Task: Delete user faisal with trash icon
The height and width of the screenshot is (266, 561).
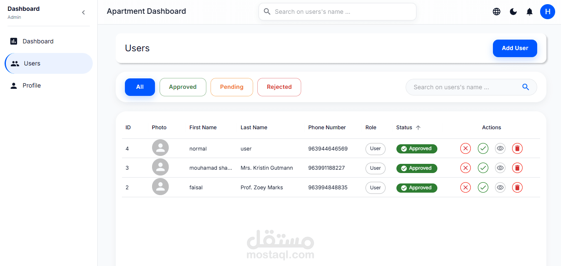Action: pyautogui.click(x=517, y=188)
